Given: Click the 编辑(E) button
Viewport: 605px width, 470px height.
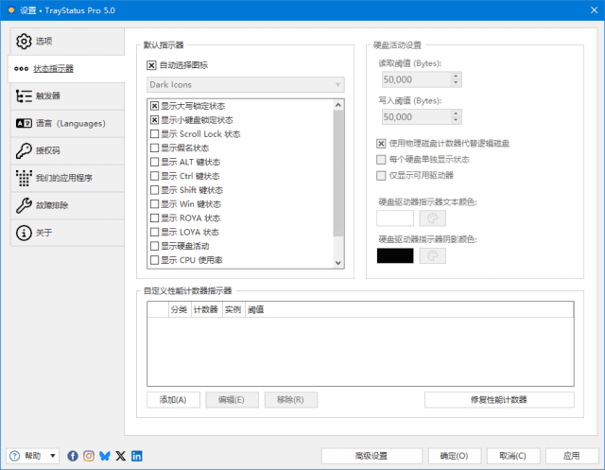Looking at the screenshot, I should click(232, 400).
